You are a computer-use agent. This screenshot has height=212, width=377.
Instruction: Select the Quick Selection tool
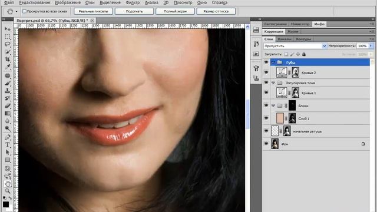pyautogui.click(x=8, y=52)
